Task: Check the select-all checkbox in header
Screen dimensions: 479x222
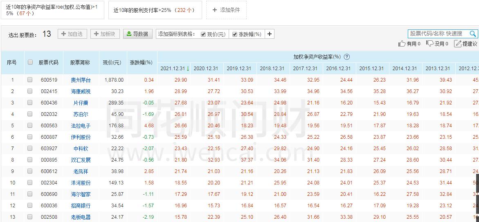Action: coord(30,62)
